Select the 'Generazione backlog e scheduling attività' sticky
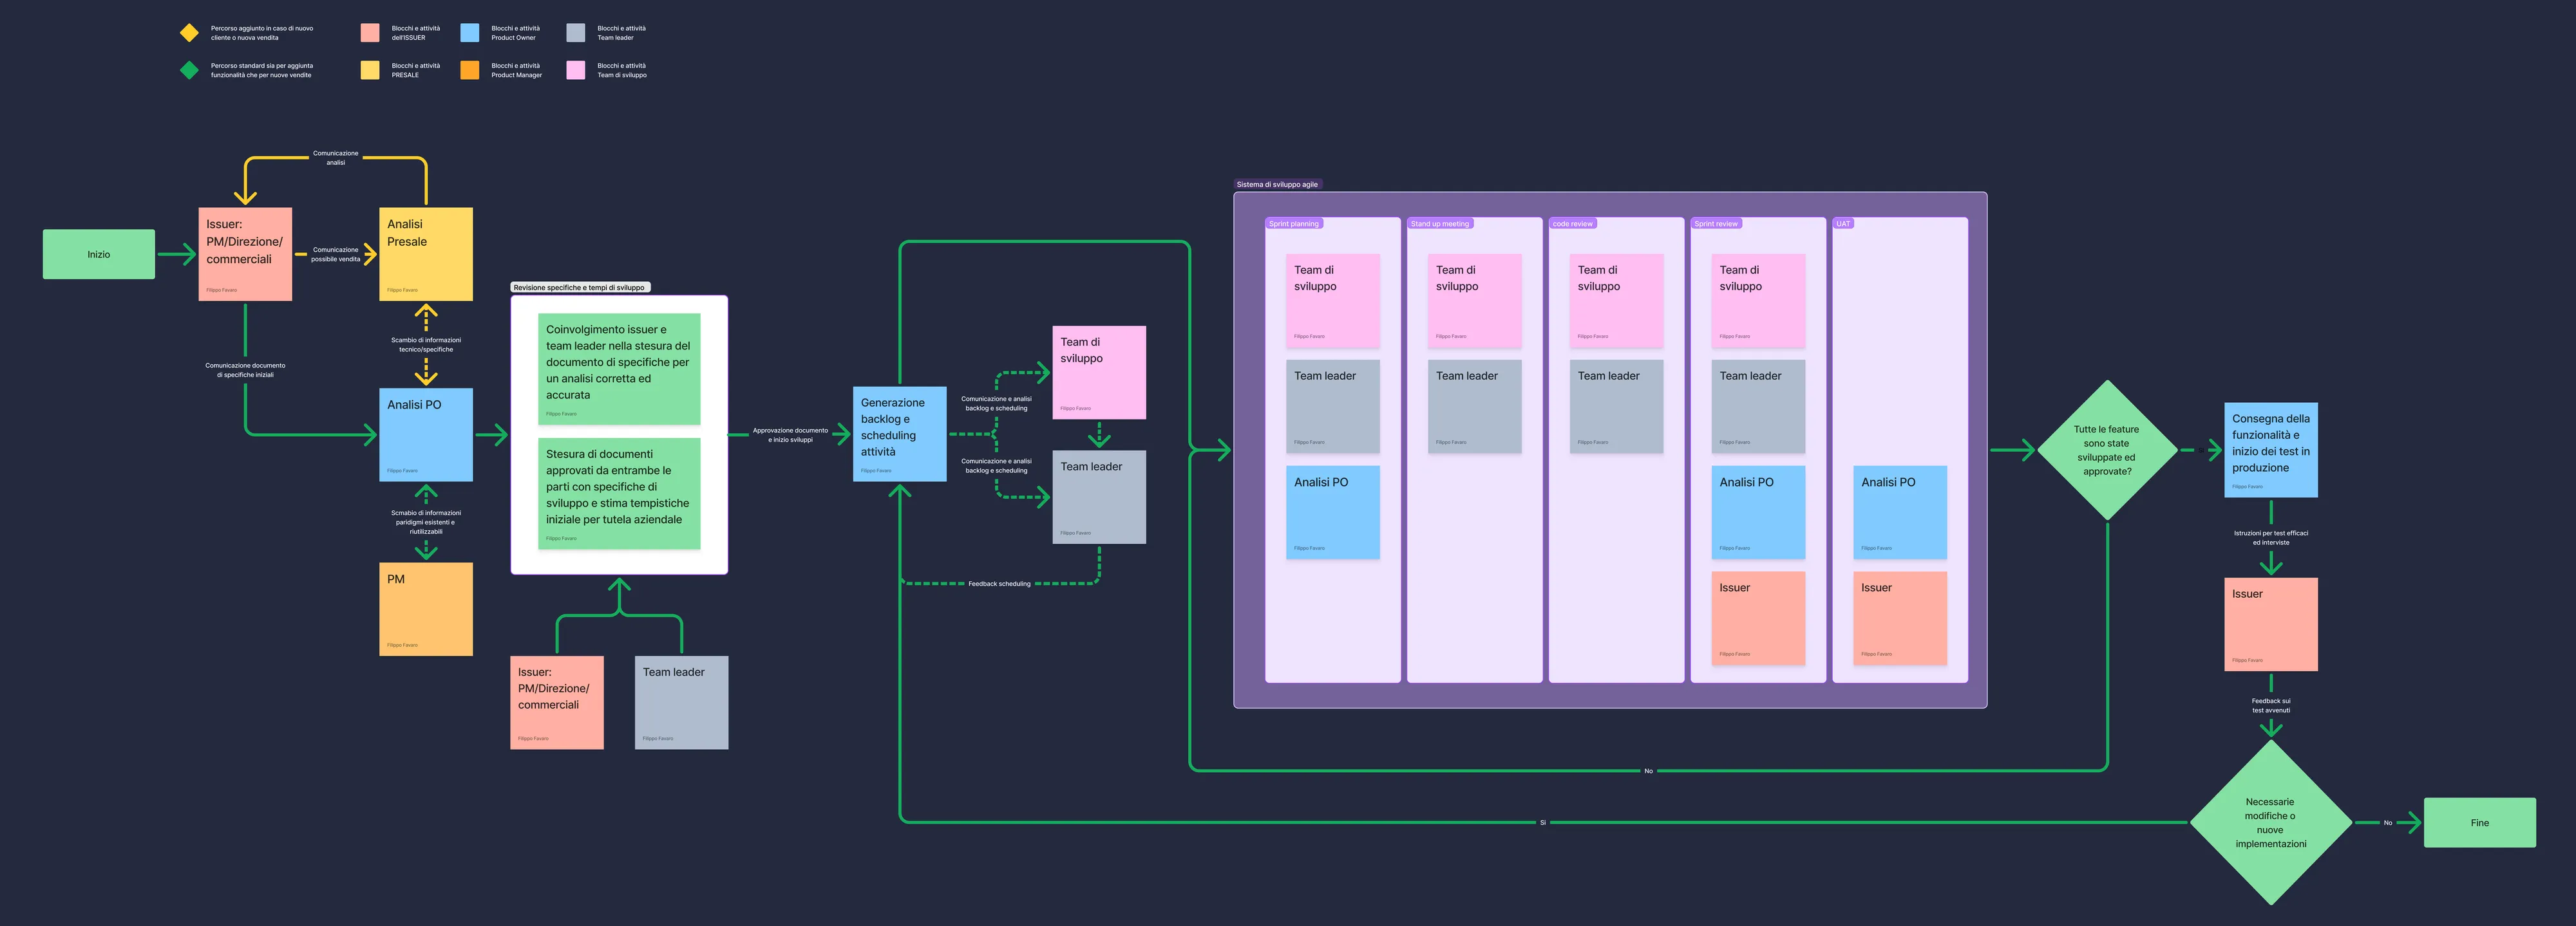2576x926 pixels. pyautogui.click(x=900, y=434)
